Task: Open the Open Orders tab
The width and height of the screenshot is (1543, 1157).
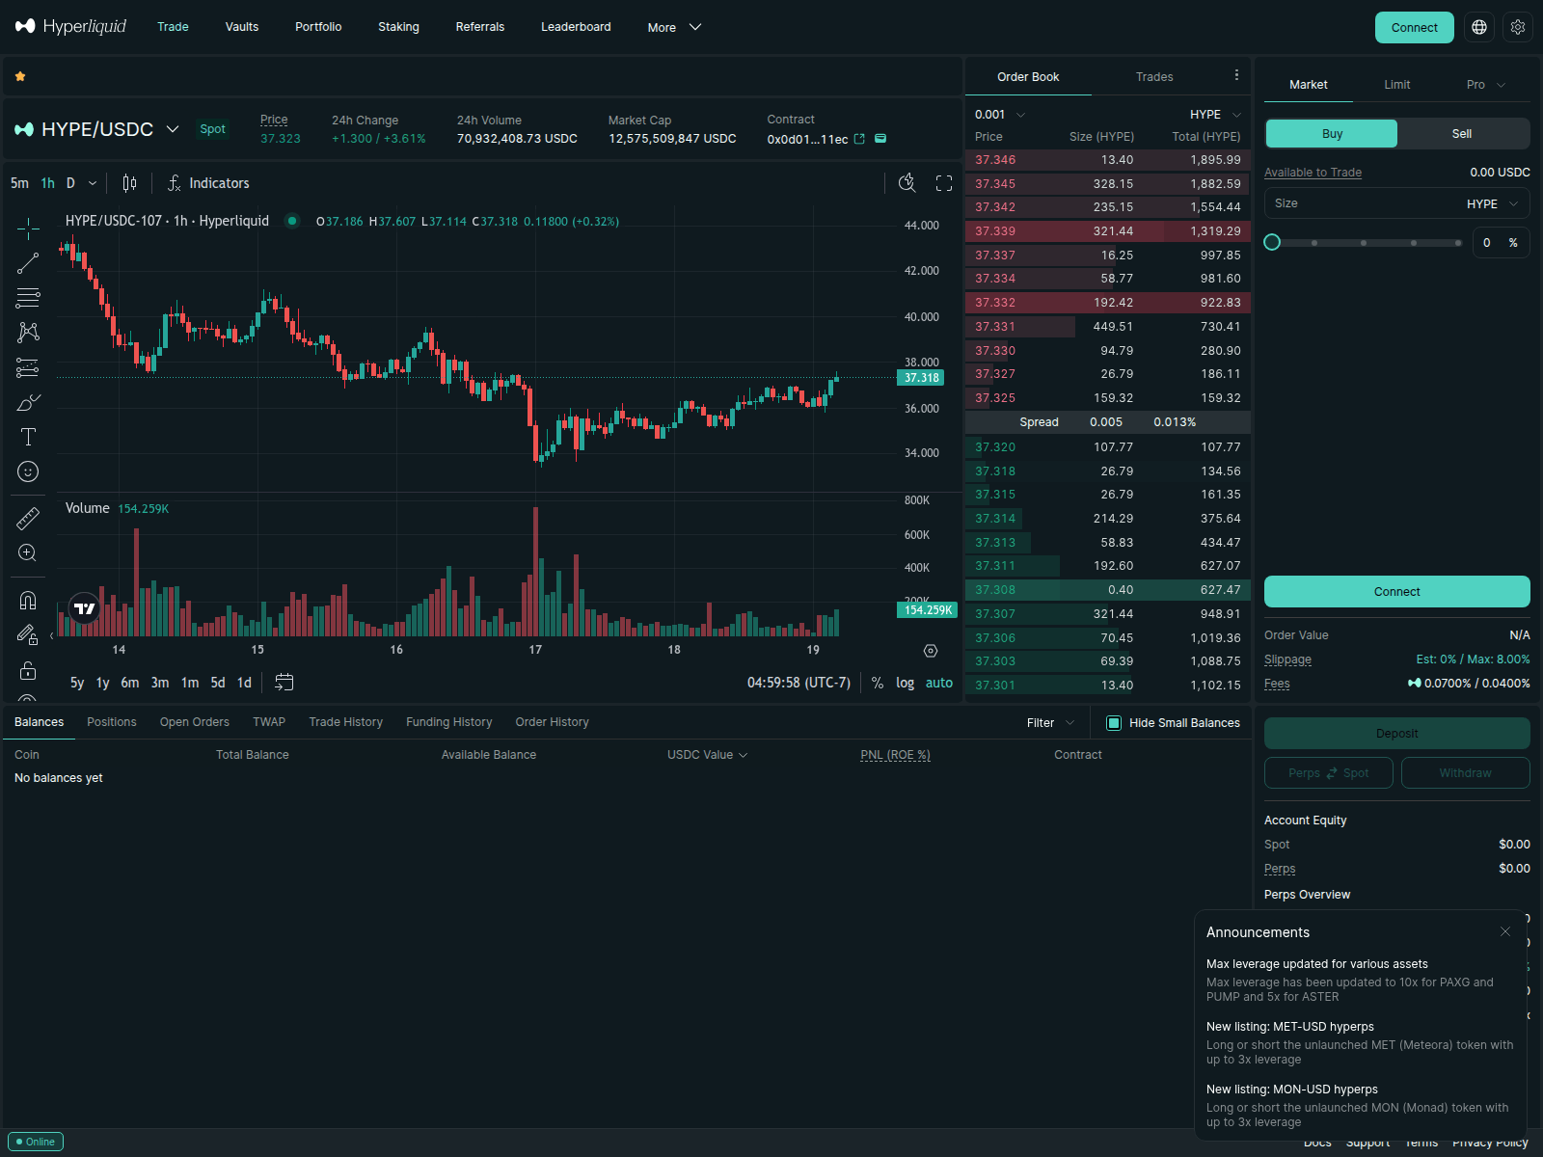Action: point(194,722)
